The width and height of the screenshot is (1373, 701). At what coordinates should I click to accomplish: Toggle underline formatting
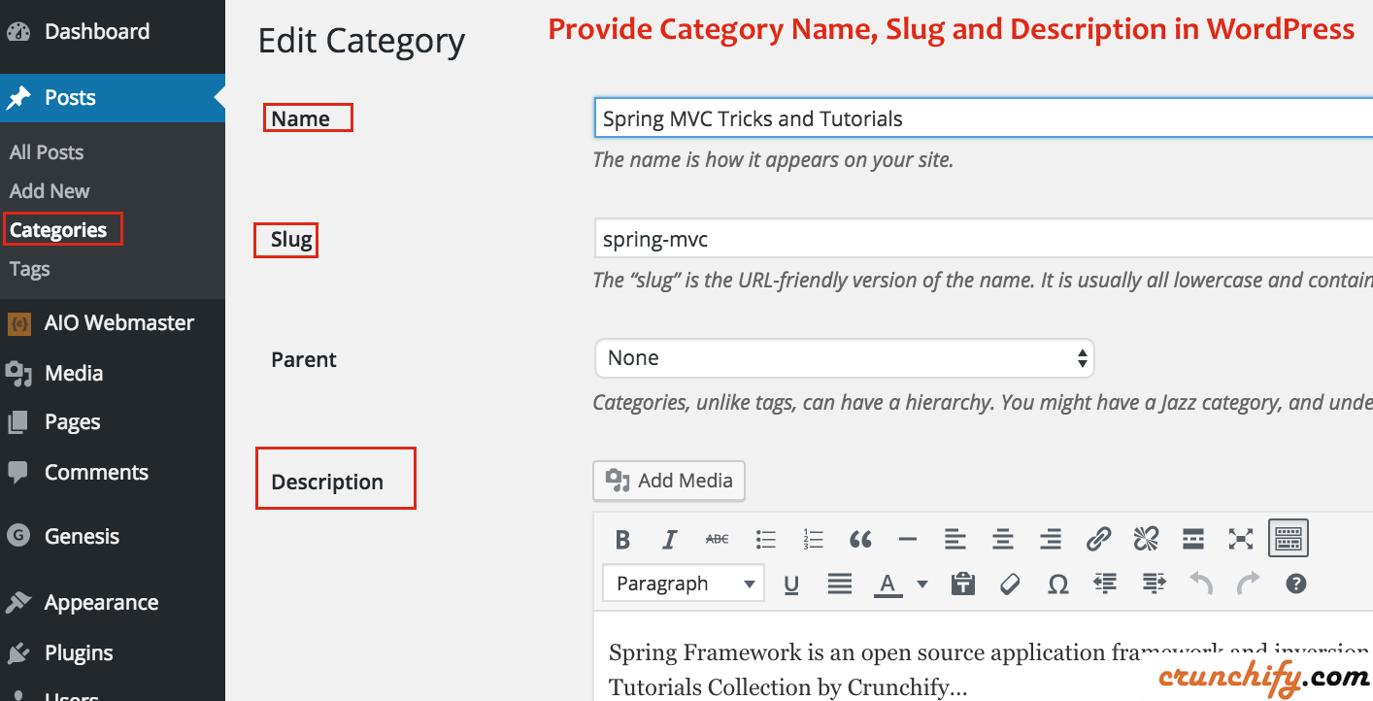pyautogui.click(x=791, y=583)
